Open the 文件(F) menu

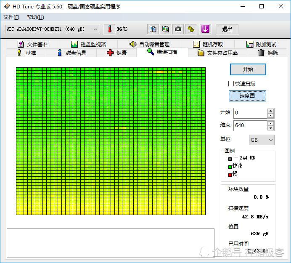(x=11, y=17)
